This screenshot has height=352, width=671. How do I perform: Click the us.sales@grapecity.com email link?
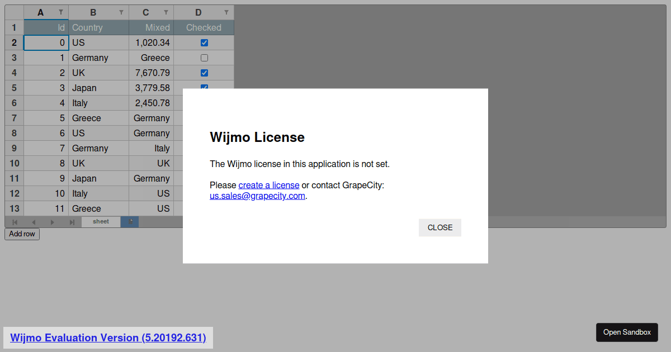pyautogui.click(x=257, y=196)
